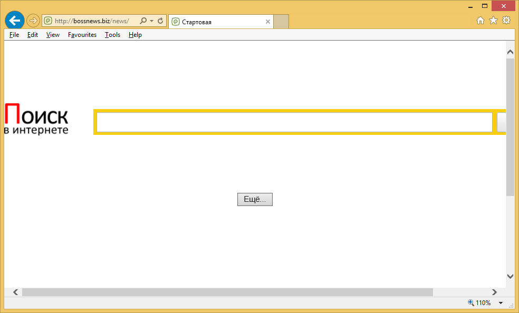Click the Поиск в интернете logo
The image size is (519, 313).
[36, 119]
